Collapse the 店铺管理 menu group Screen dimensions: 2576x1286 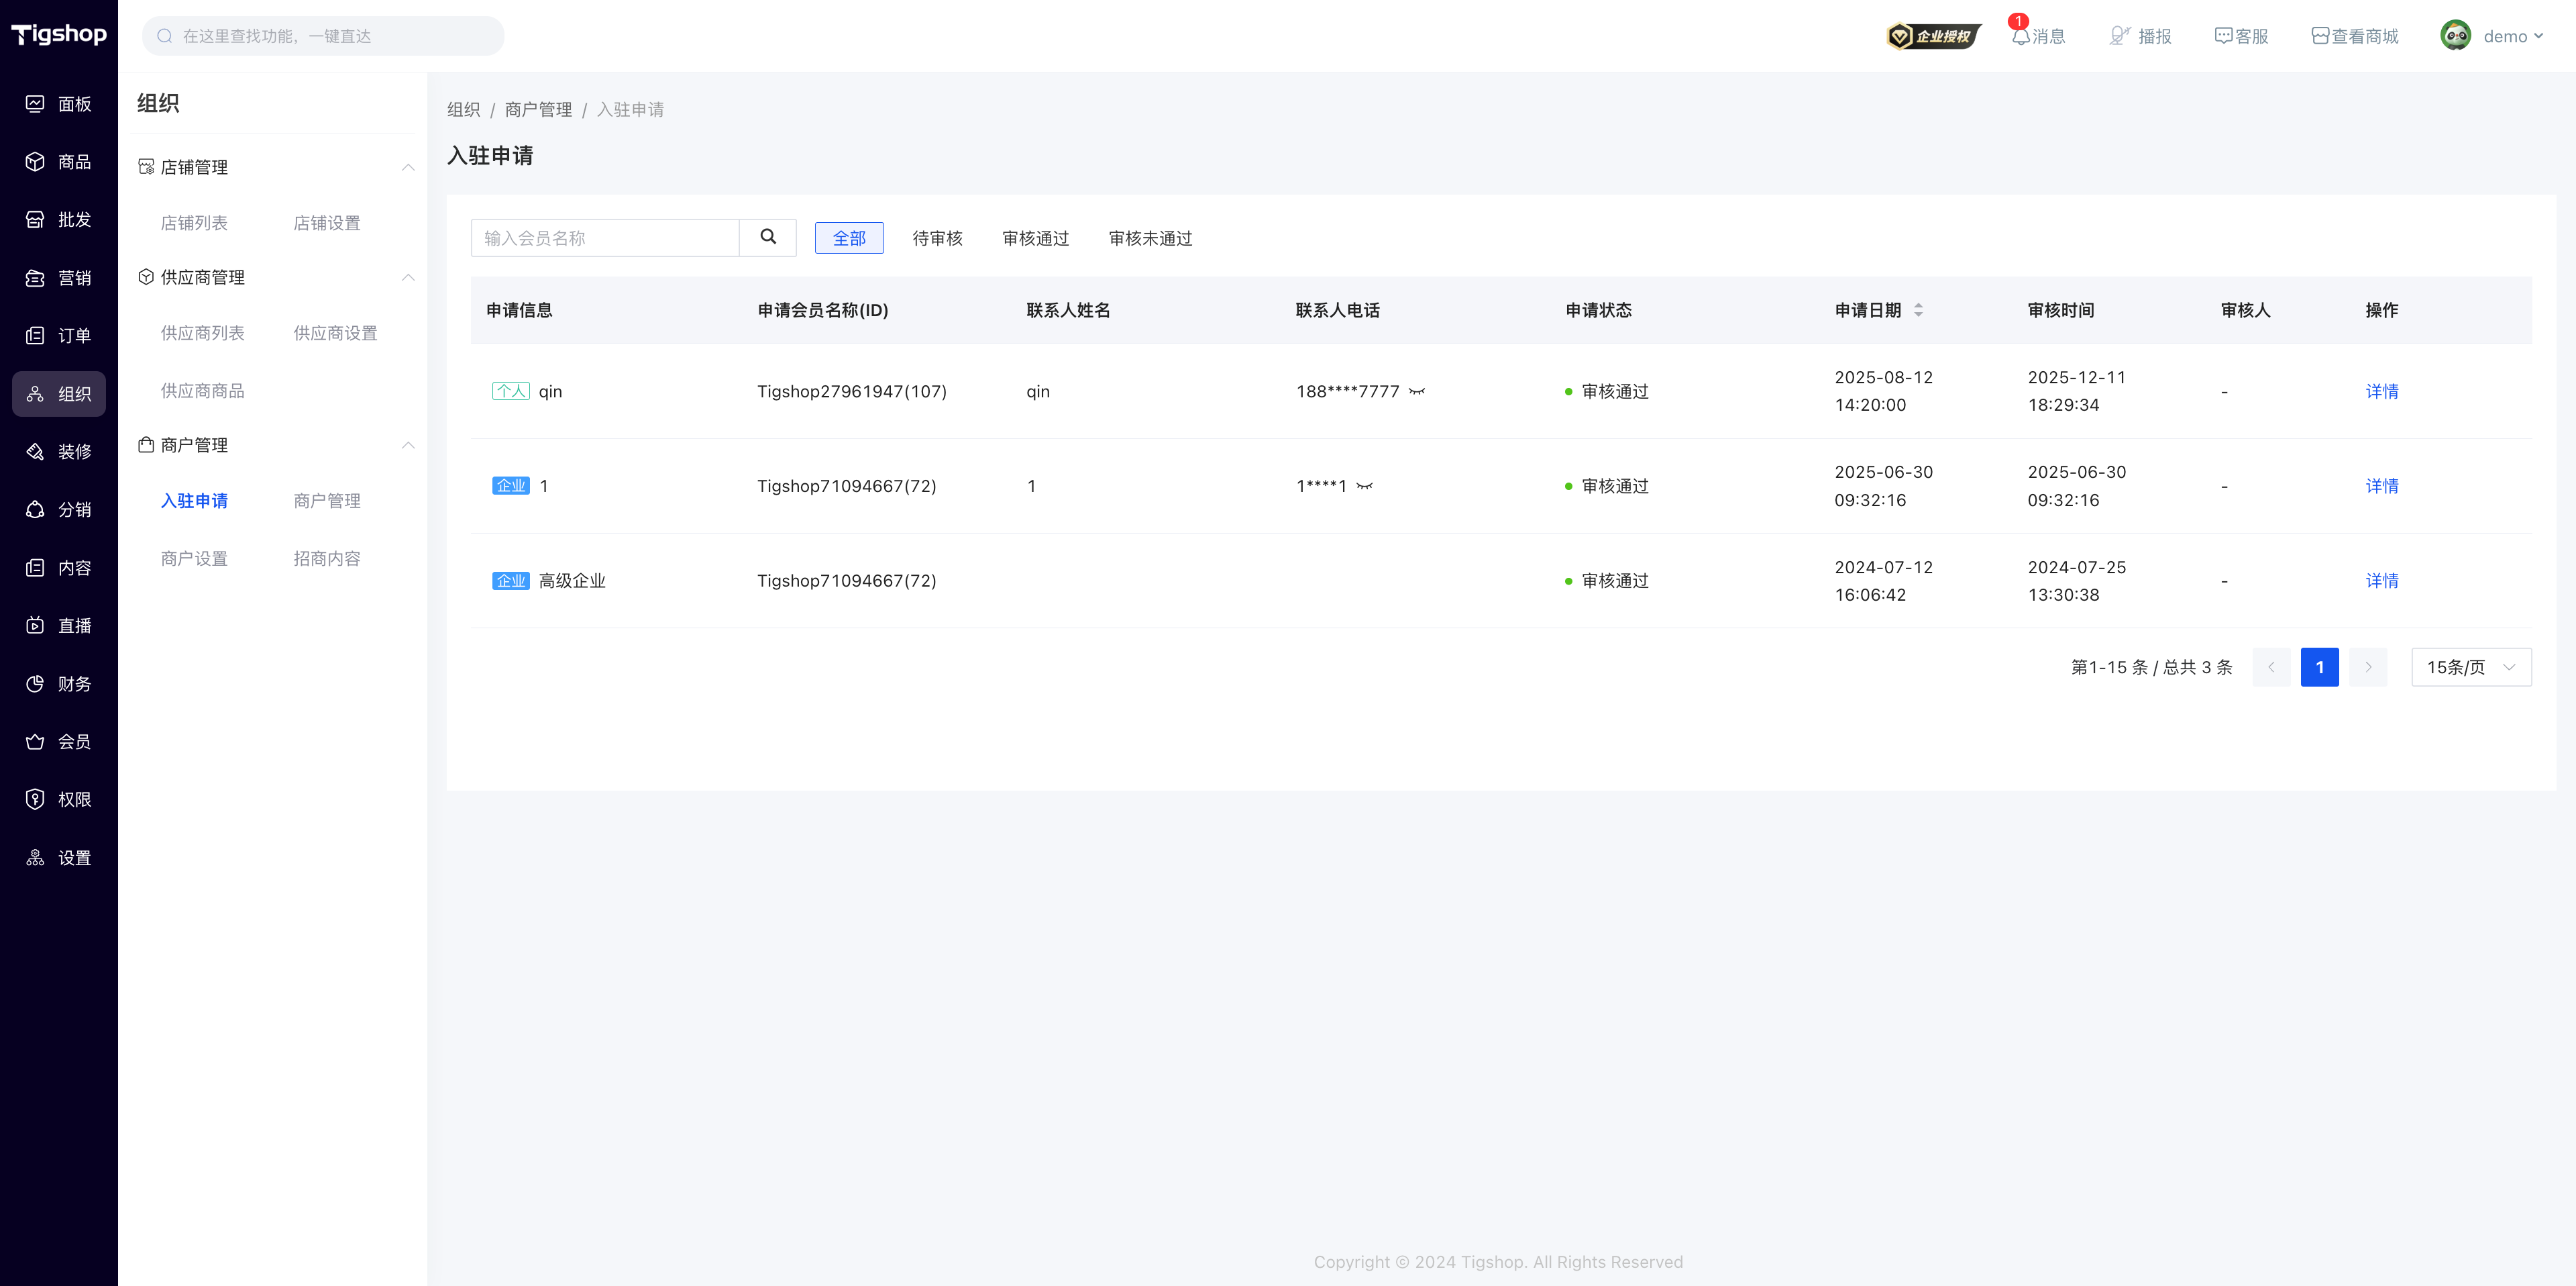(408, 167)
